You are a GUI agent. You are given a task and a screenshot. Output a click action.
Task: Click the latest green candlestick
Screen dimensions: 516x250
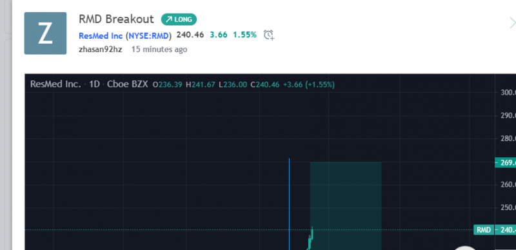click(x=312, y=233)
